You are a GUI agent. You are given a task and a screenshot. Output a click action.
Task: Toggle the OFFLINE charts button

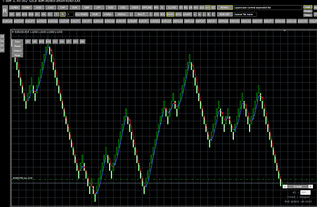pos(147,8)
